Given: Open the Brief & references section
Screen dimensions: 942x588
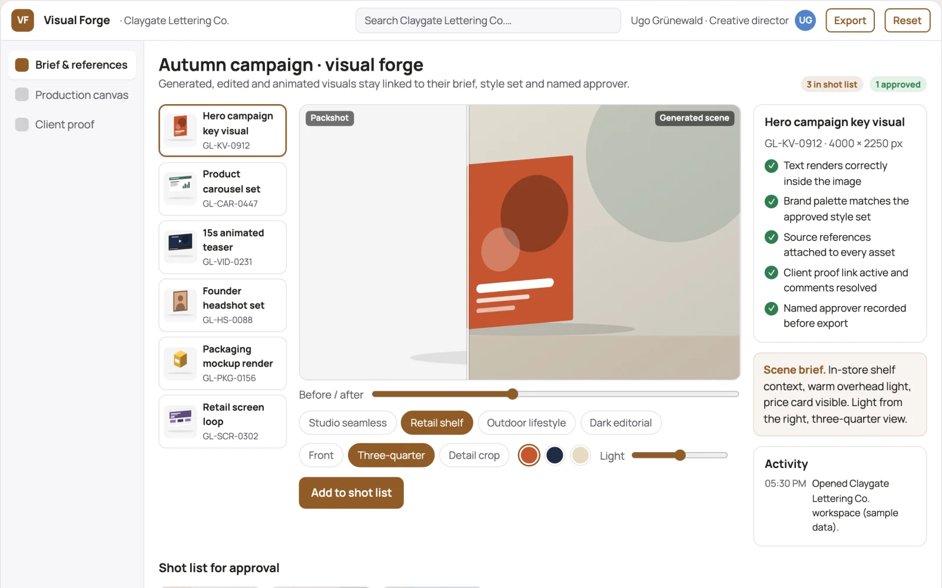Looking at the screenshot, I should pos(72,65).
